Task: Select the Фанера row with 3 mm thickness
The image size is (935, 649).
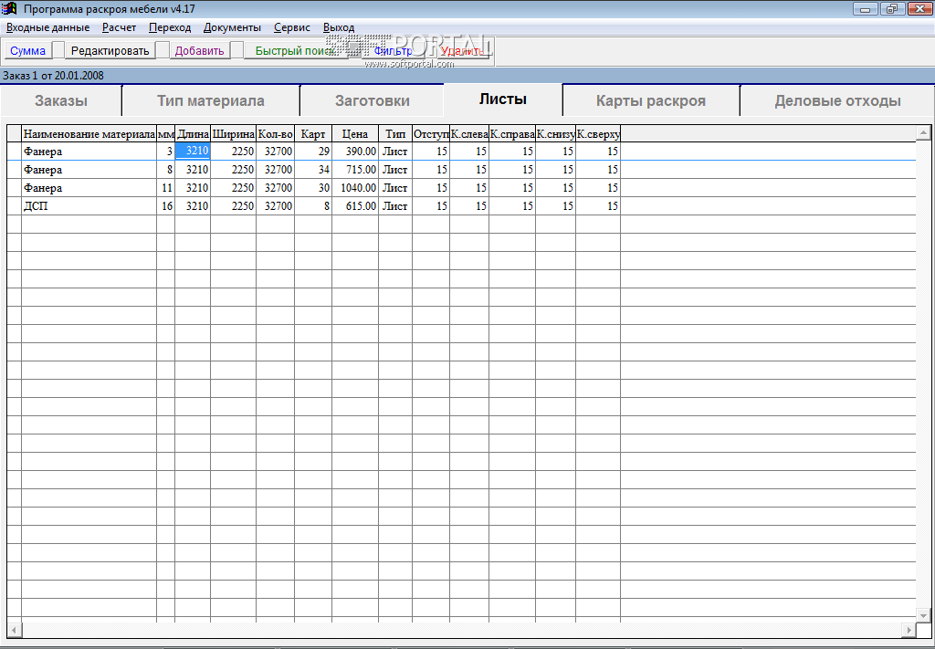Action: point(461,152)
